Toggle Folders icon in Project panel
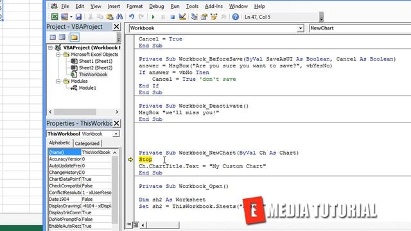The image size is (411, 231). coord(74,37)
